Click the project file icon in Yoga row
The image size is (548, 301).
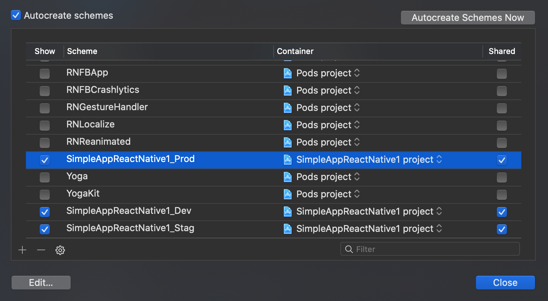[x=288, y=177]
